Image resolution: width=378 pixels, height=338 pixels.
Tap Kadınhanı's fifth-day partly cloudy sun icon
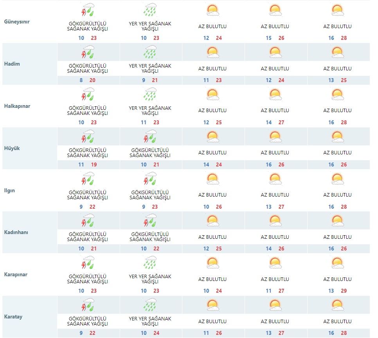(x=337, y=221)
